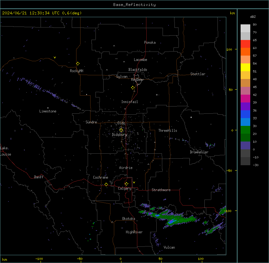
Task: Click the Sylvan label
Action: click(x=122, y=77)
